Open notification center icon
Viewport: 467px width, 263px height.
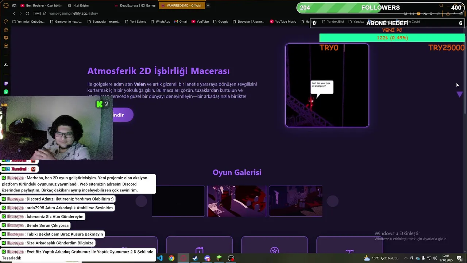459,258
